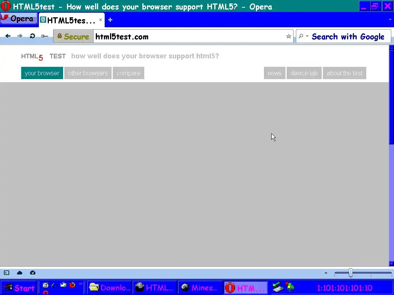Open the Windows Start button
This screenshot has height=295, width=394.
point(18,288)
